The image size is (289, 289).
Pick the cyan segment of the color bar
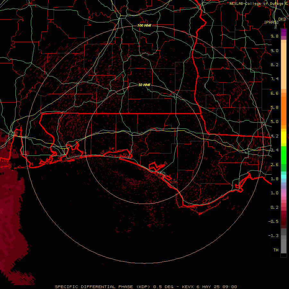284,177
